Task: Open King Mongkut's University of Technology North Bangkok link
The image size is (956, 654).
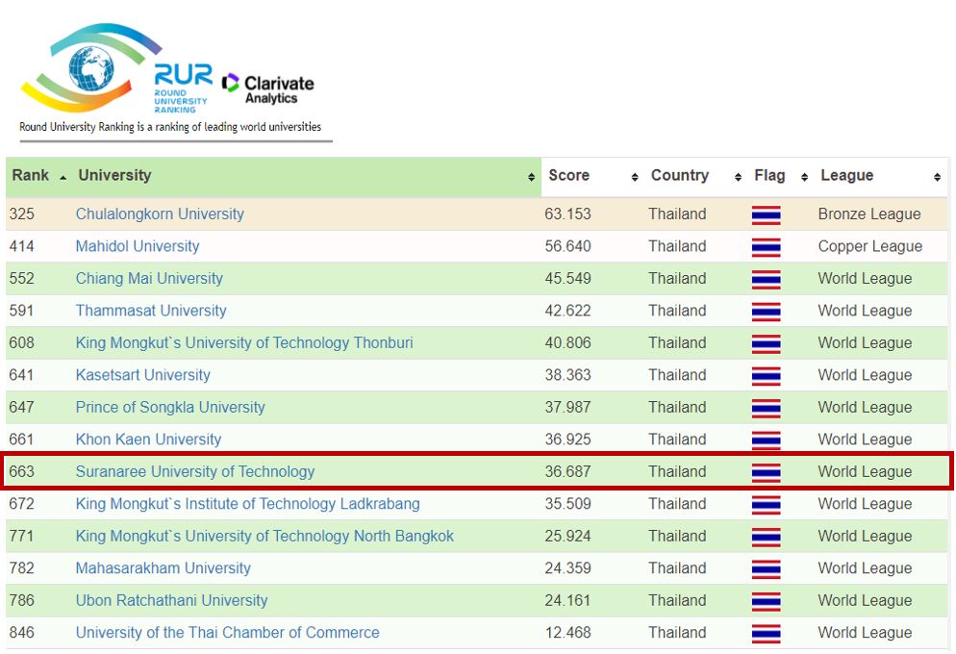Action: [x=264, y=537]
